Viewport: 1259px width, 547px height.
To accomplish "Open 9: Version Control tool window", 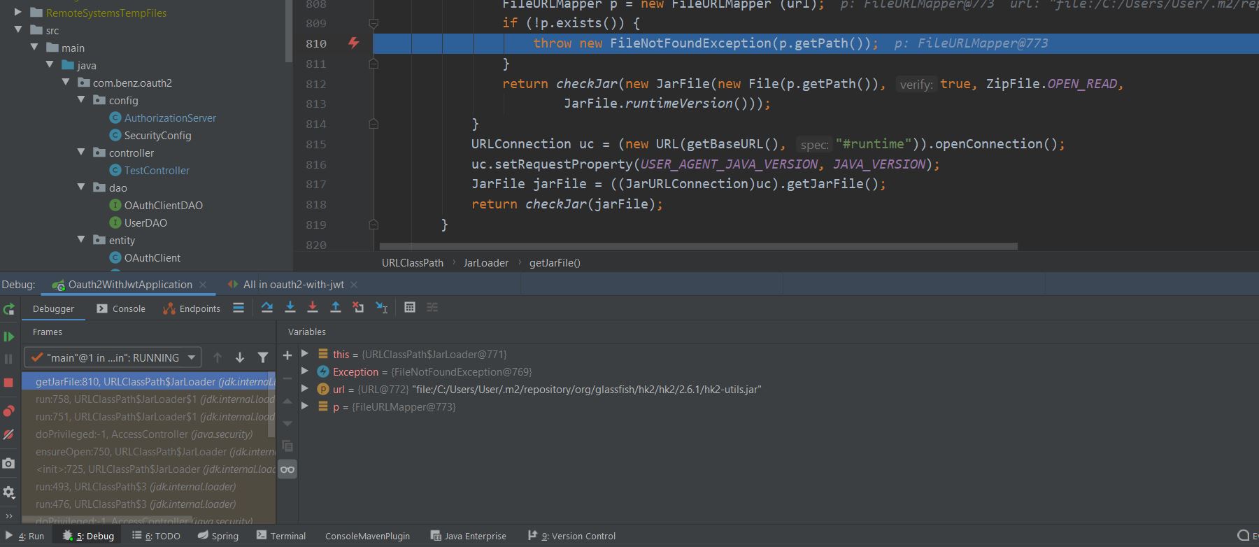I will point(571,536).
